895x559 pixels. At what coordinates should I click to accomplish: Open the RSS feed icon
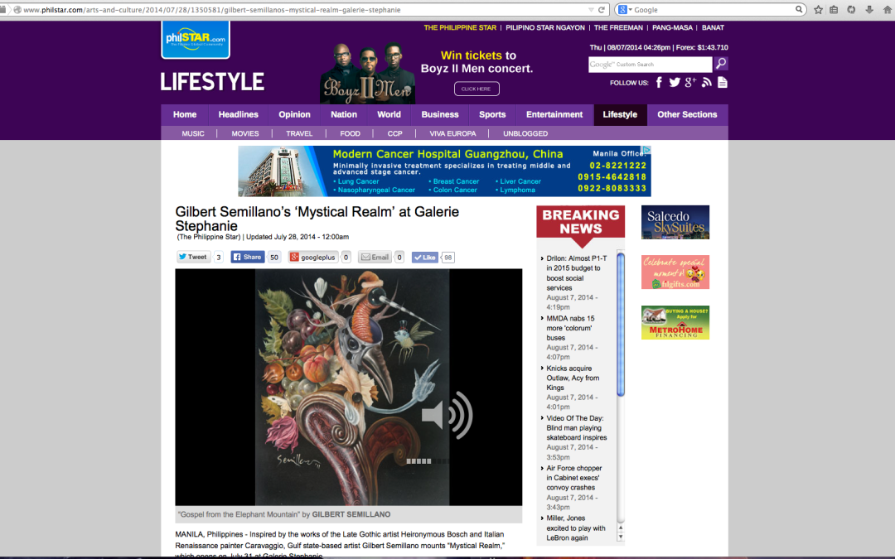click(707, 82)
